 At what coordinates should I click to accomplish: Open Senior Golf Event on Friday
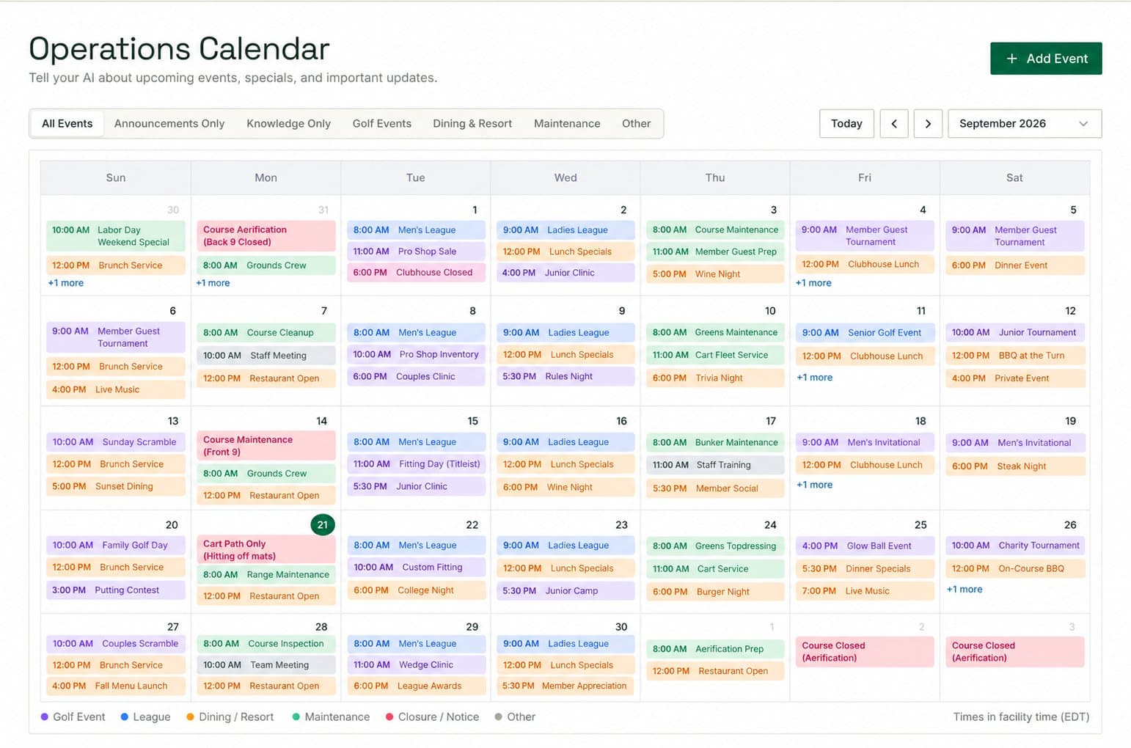click(865, 333)
